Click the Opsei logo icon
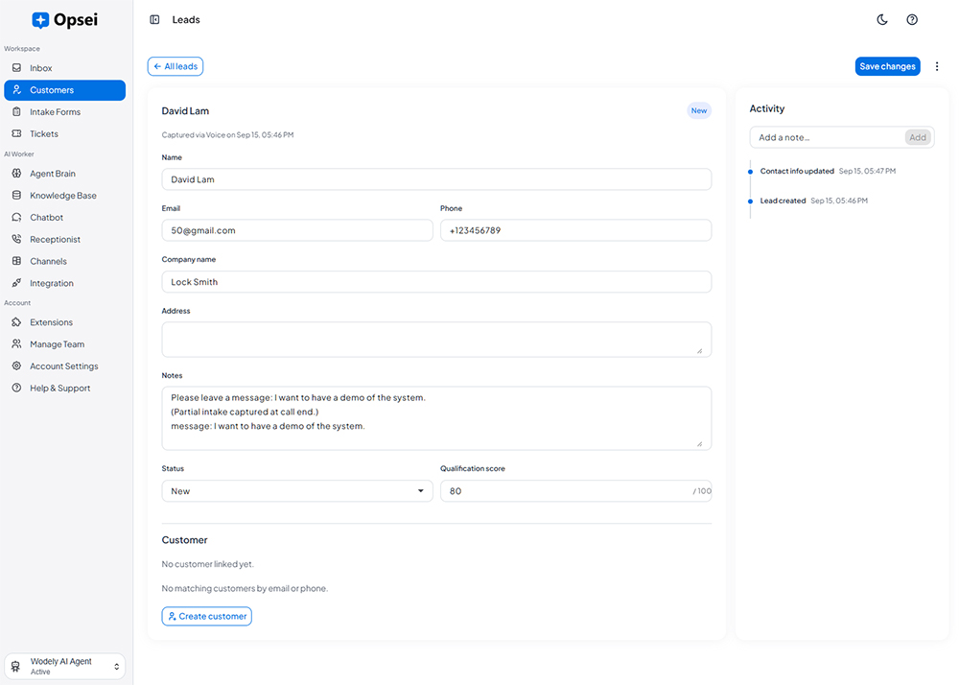Screen dimensions: 959x685 pos(40,20)
